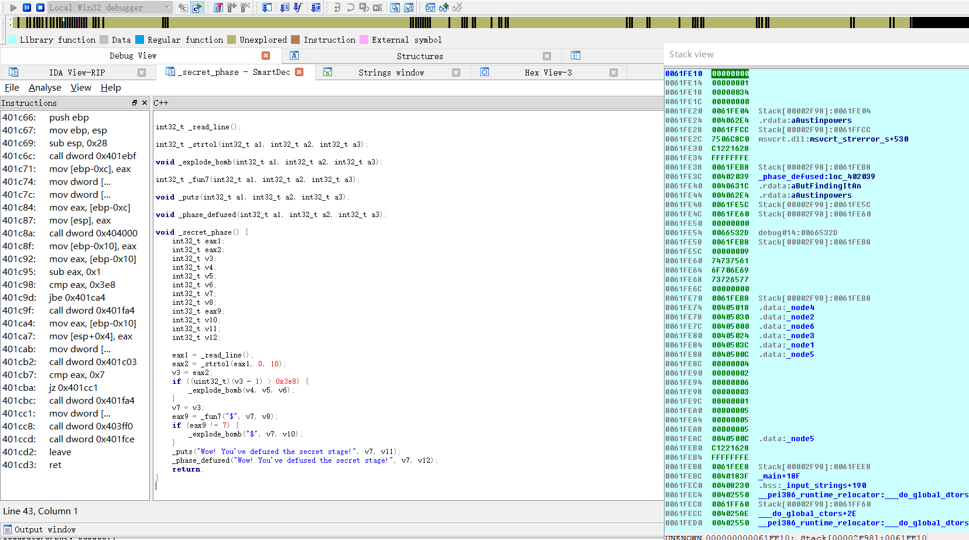Click the delete watch glasses icon
The image size is (969, 540).
(457, 8)
